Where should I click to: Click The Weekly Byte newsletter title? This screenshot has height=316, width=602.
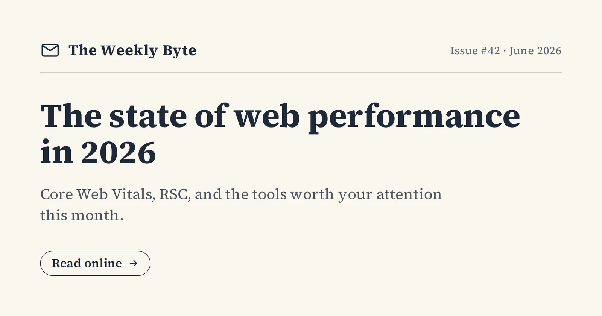[x=132, y=50]
